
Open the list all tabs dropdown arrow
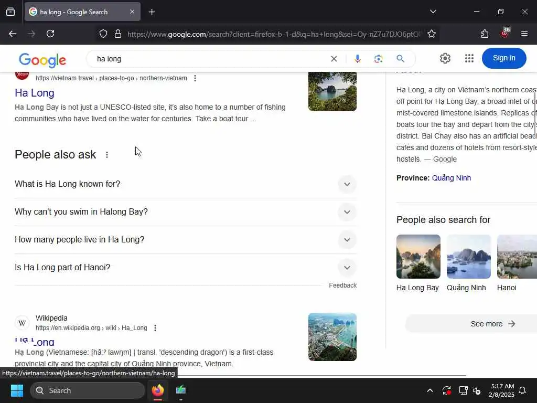pyautogui.click(x=433, y=12)
